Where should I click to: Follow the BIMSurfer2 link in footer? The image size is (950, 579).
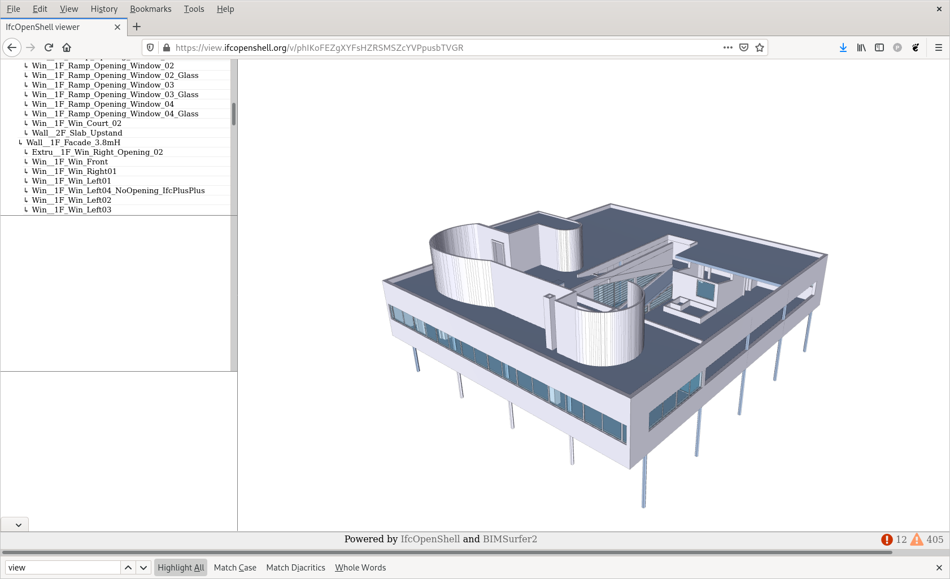(510, 539)
